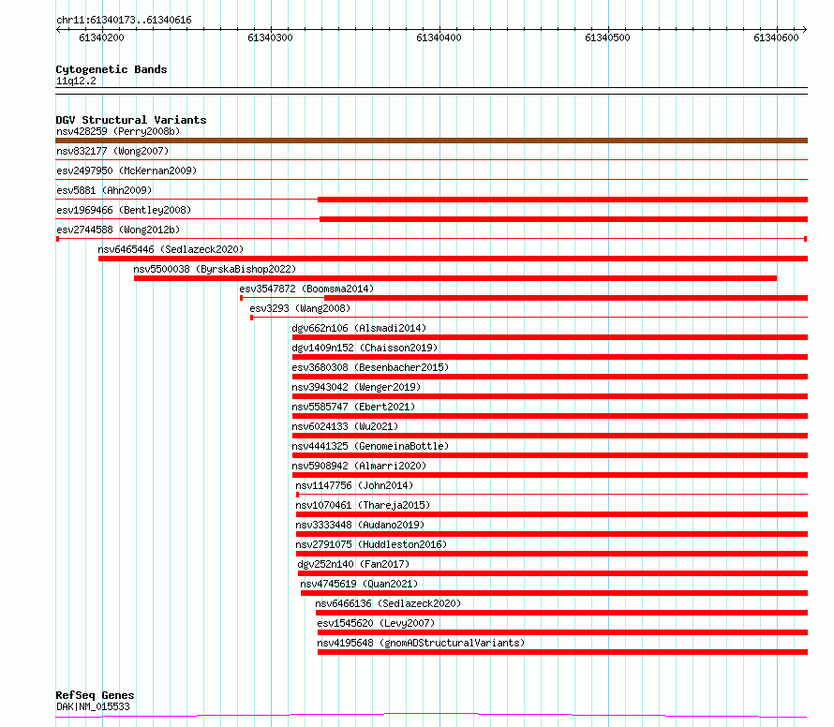
Task: Click the red bar of nsv4195648
Action: (563, 652)
